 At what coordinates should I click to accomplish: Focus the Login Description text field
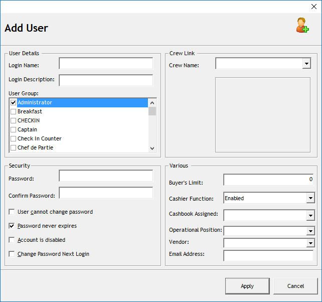[x=106, y=80]
